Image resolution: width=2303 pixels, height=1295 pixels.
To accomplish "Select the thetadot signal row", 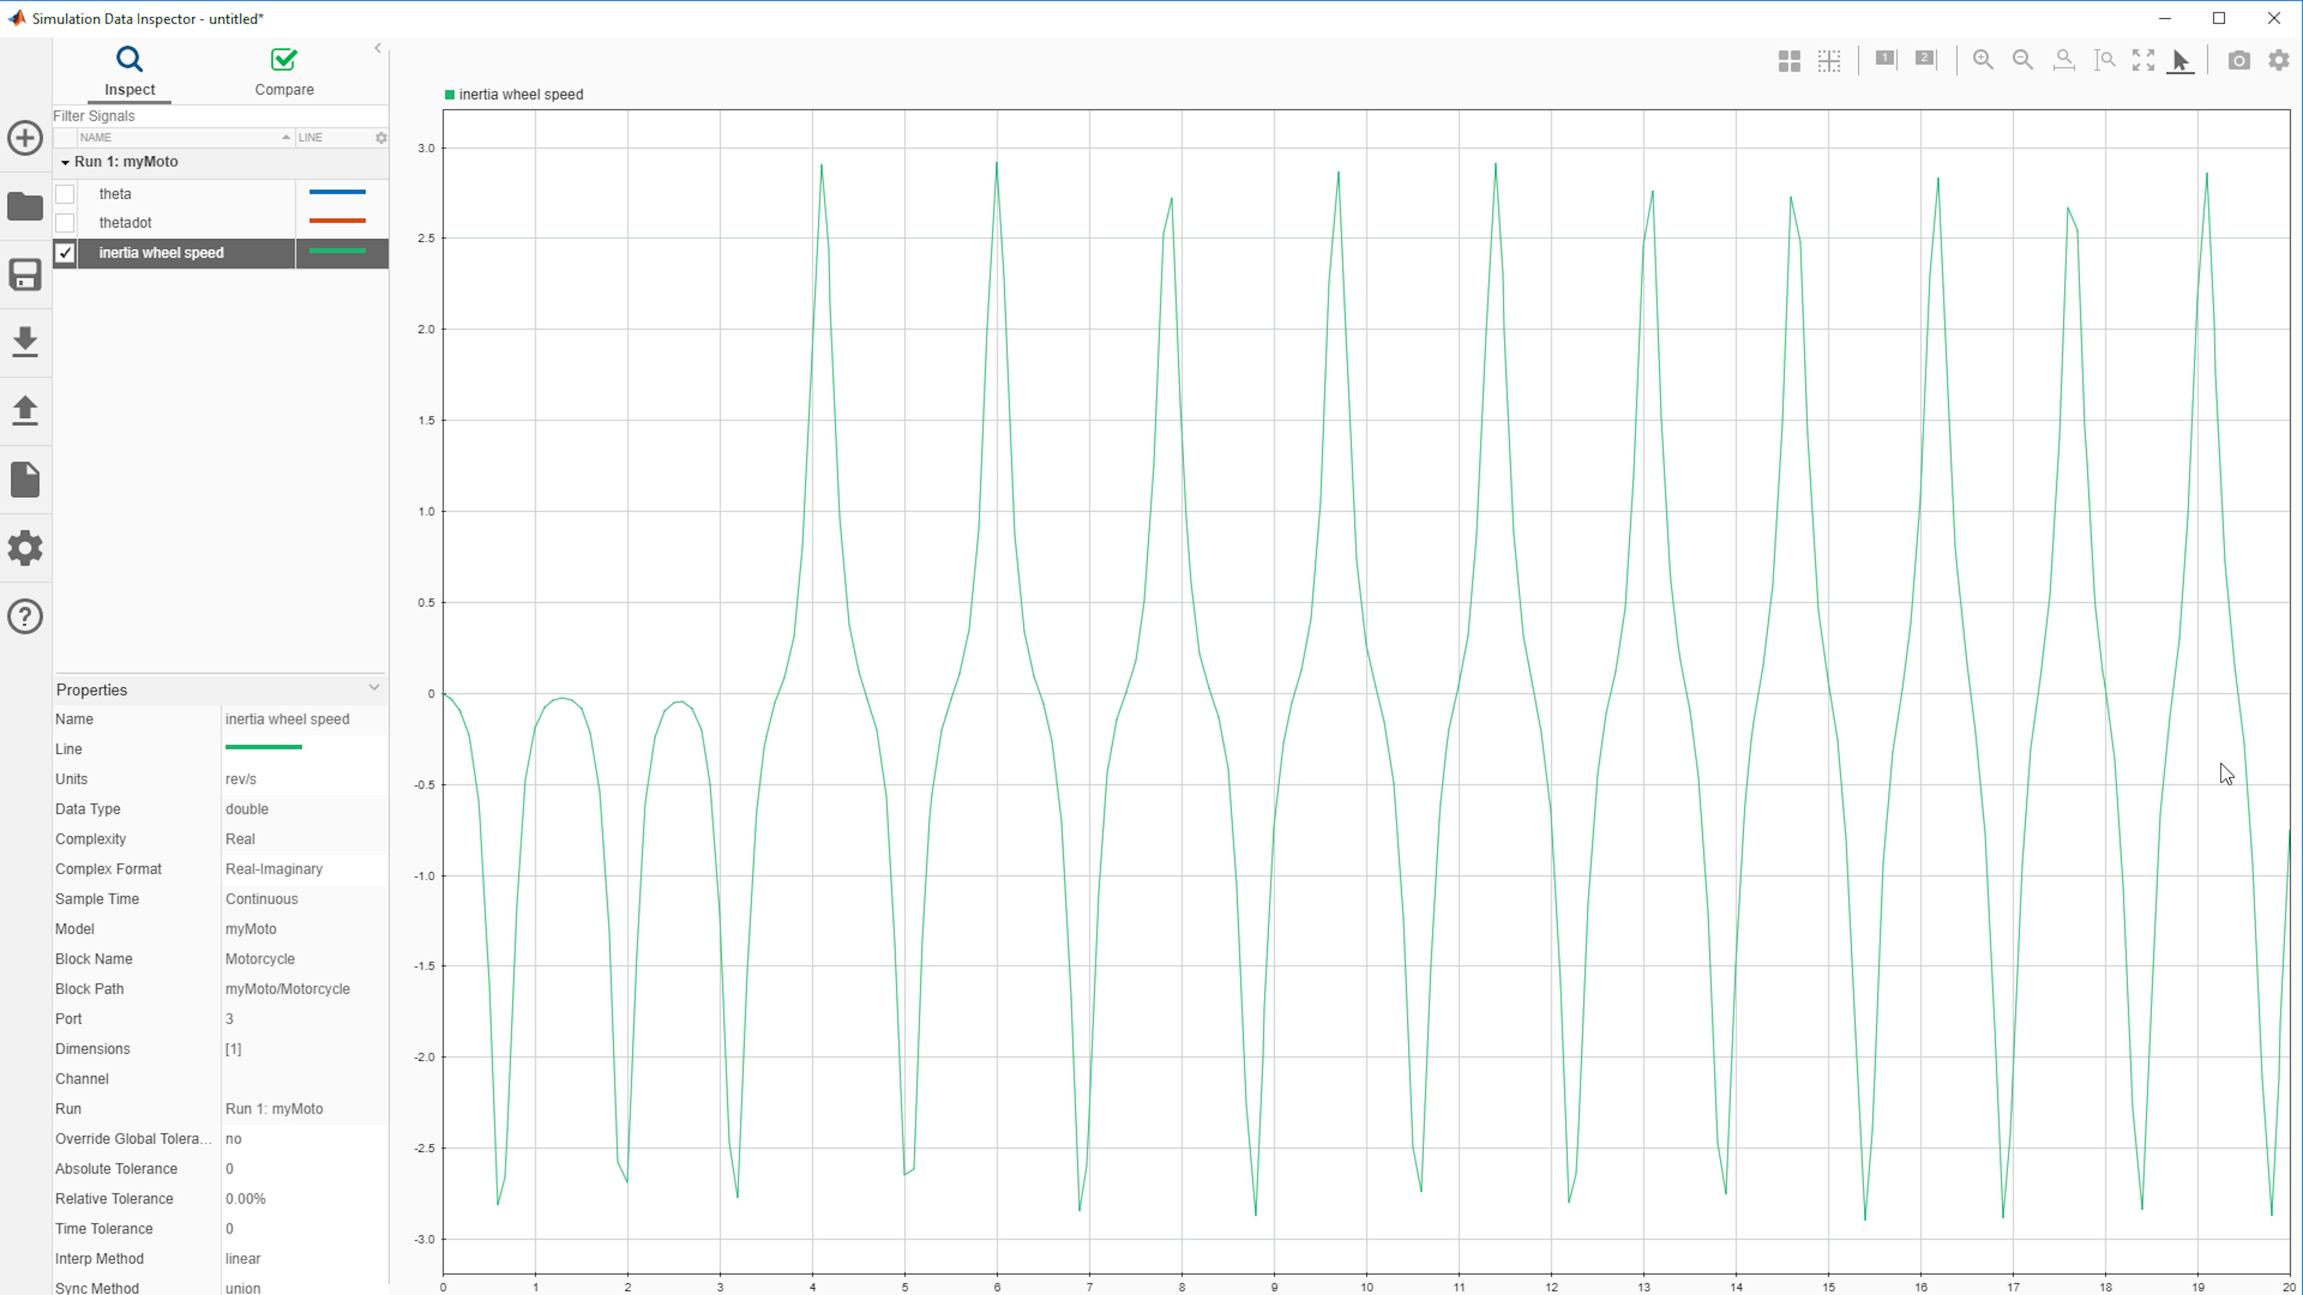I will pos(220,223).
